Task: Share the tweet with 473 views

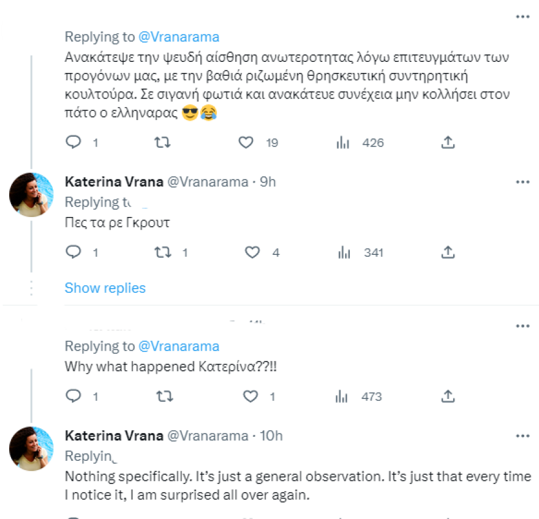Action: [448, 396]
